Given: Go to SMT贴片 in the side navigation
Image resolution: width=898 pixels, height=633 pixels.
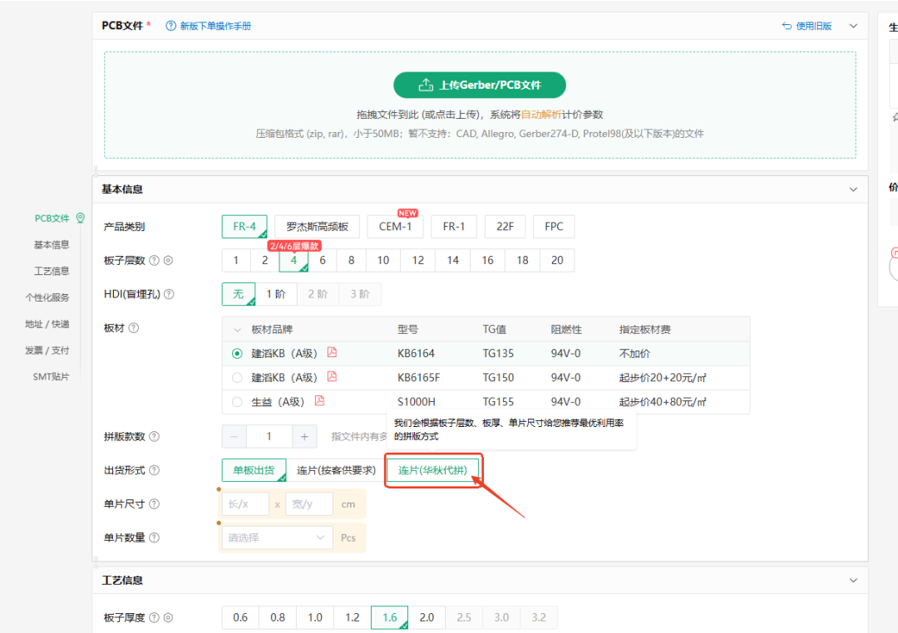Looking at the screenshot, I should [x=51, y=376].
